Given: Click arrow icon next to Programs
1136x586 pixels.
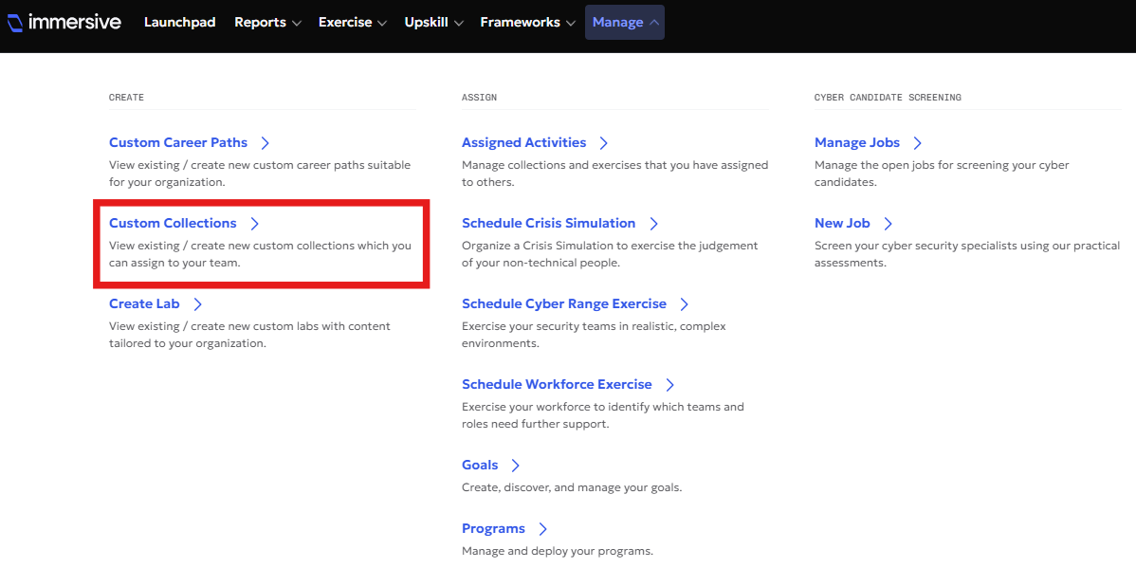Looking at the screenshot, I should coord(542,529).
